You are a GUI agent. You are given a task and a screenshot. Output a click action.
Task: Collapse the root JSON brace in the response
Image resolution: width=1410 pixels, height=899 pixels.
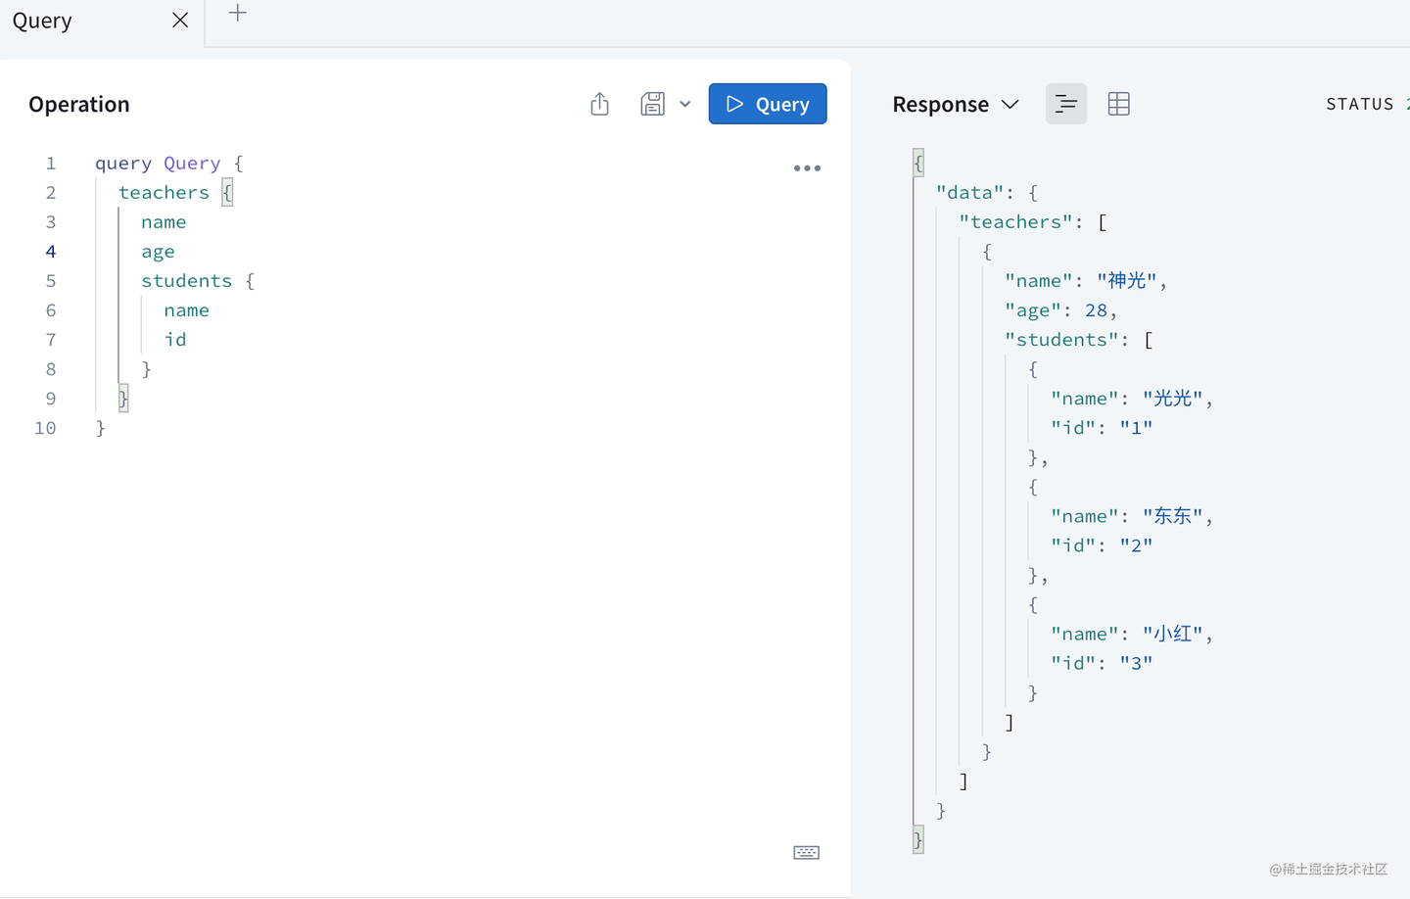[916, 162]
